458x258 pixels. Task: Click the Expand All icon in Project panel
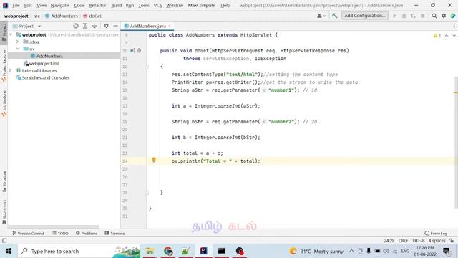pyautogui.click(x=85, y=26)
